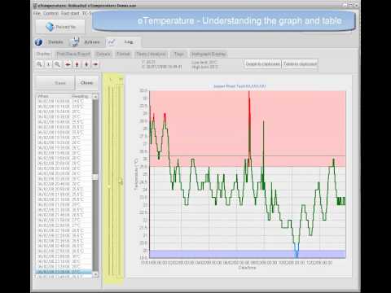
Task: Open the Print/Save/Export sub-tab
Action: (x=73, y=54)
